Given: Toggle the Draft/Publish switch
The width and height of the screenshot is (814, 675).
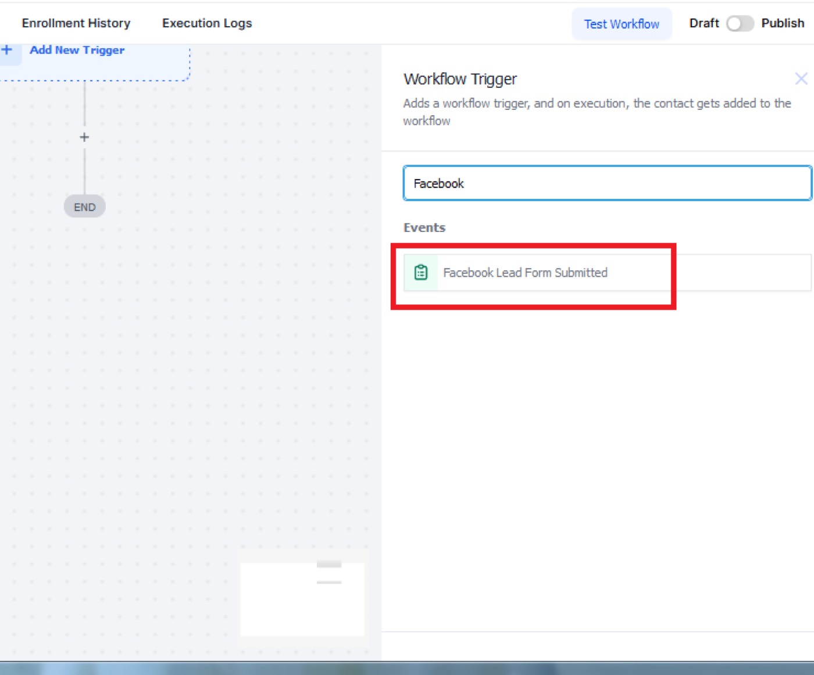Looking at the screenshot, I should click(740, 23).
